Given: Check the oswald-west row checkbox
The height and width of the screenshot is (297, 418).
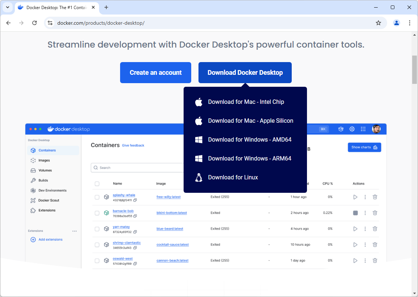Looking at the screenshot, I should [97, 261].
